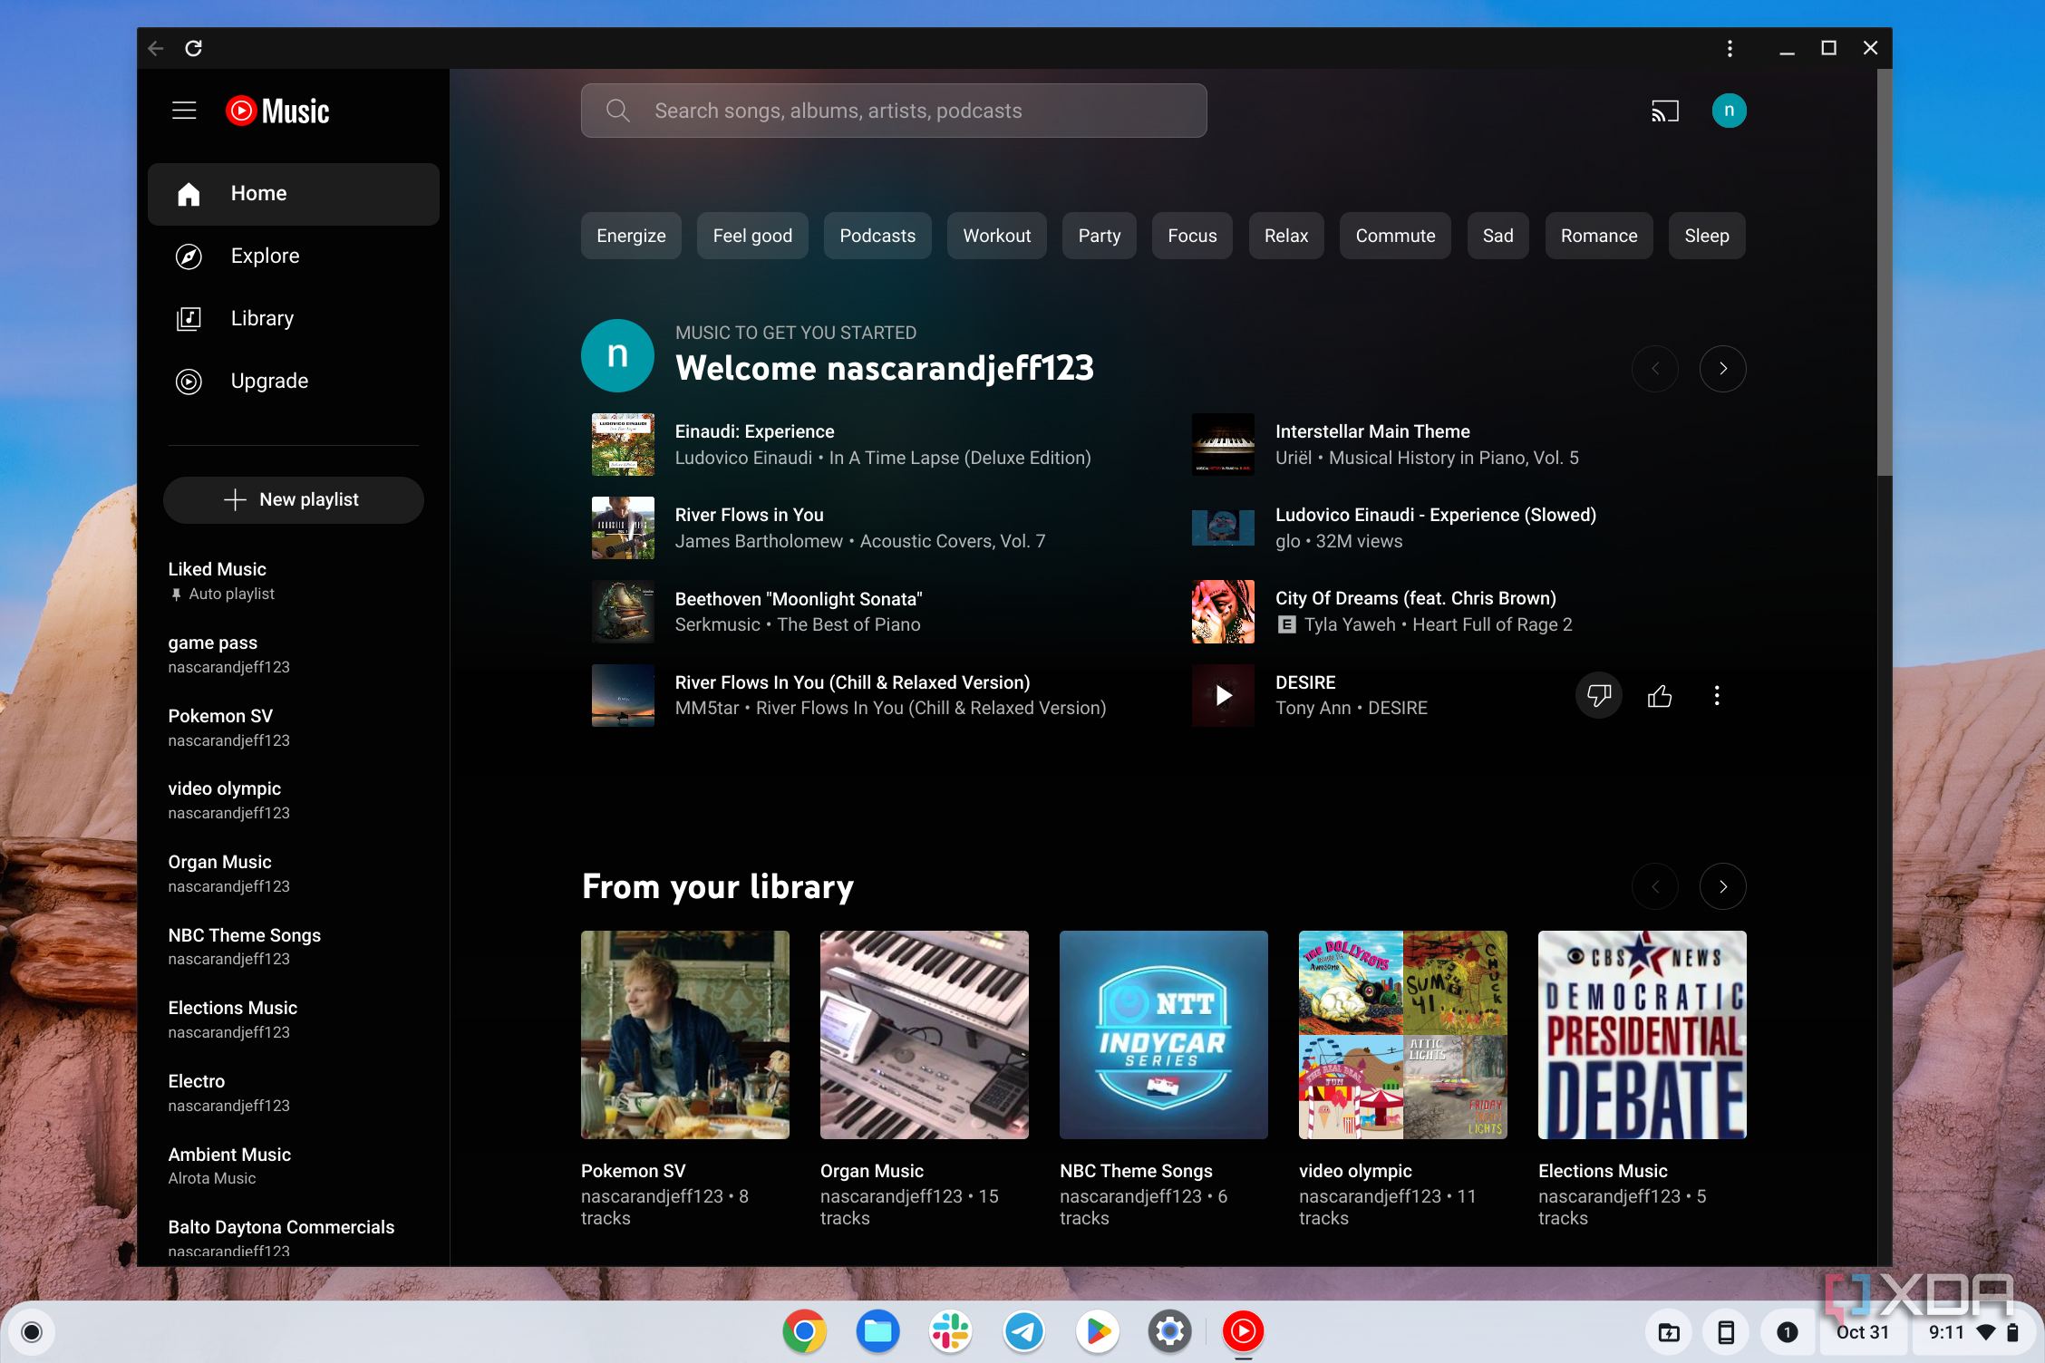This screenshot has height=1363, width=2045.
Task: Select the Focus chip
Action: (1192, 236)
